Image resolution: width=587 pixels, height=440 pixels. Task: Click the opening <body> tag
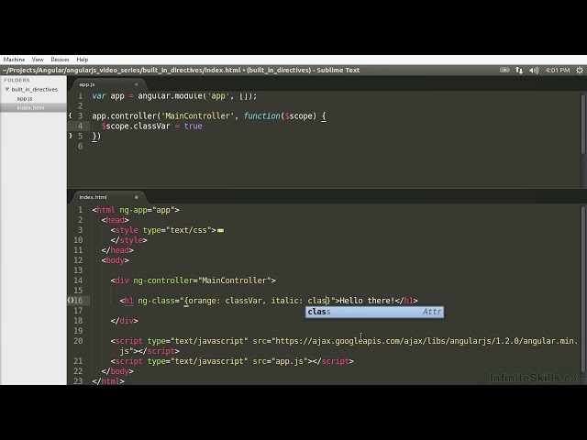click(115, 260)
